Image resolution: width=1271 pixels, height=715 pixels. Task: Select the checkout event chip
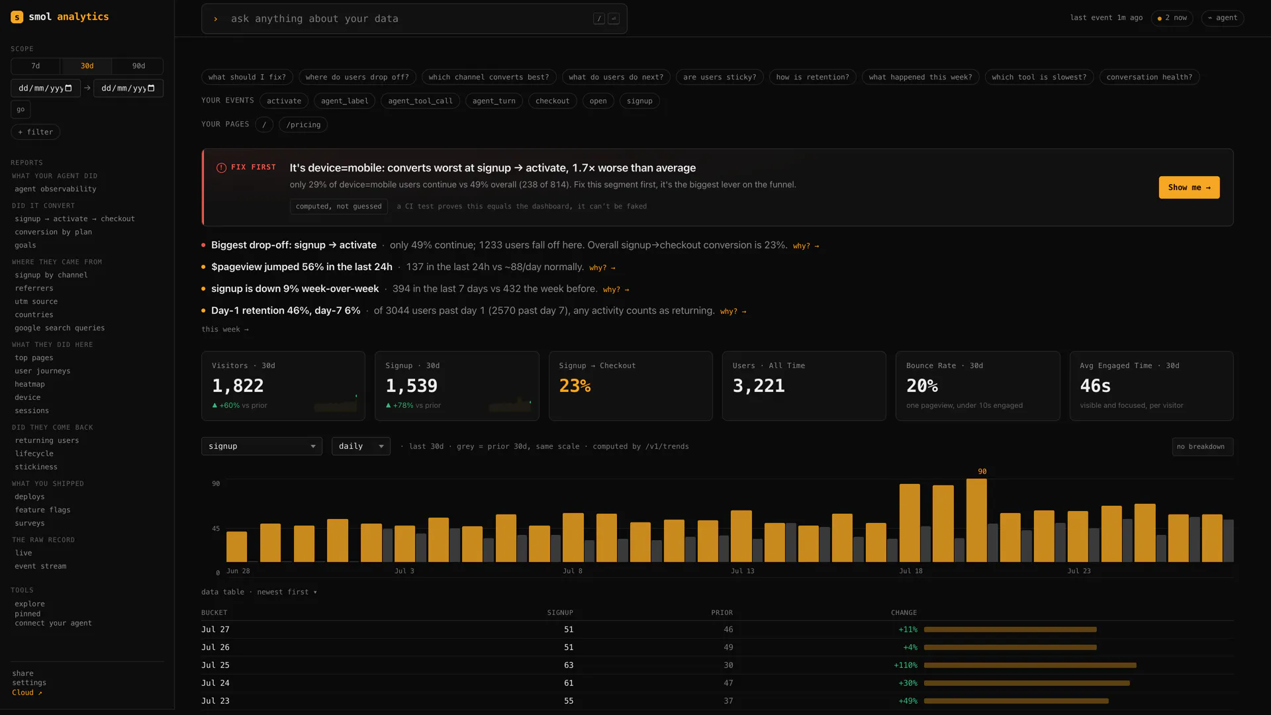[552, 101]
